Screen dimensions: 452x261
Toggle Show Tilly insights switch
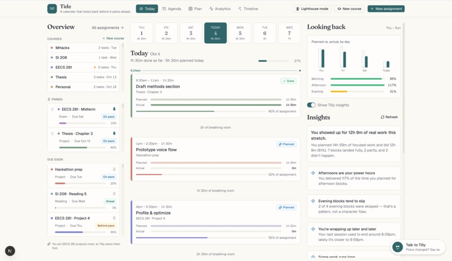pos(311,105)
